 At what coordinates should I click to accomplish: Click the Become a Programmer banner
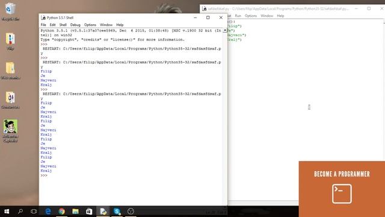[342, 189]
